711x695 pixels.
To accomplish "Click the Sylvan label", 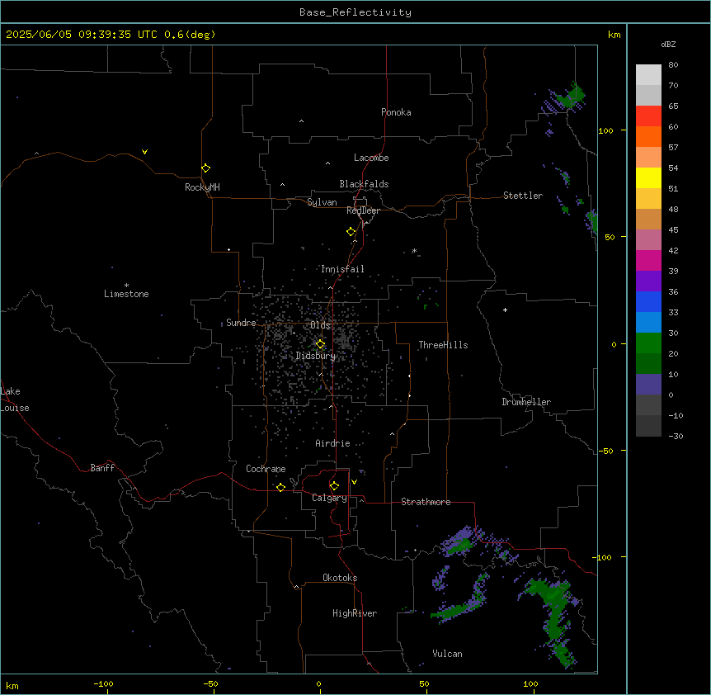I will point(322,202).
